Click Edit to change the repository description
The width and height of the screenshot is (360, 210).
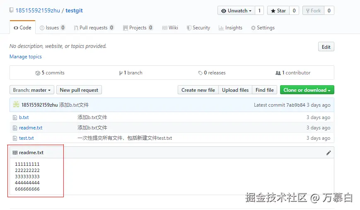pos(326,47)
